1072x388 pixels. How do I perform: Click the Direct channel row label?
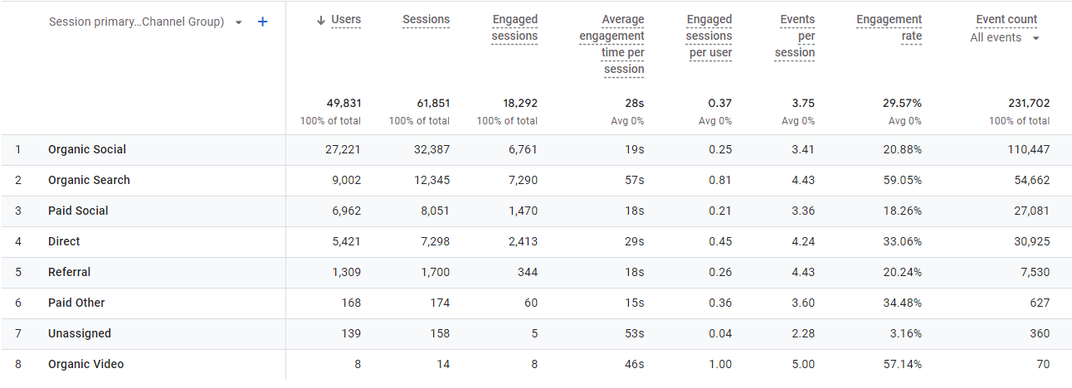pos(64,242)
